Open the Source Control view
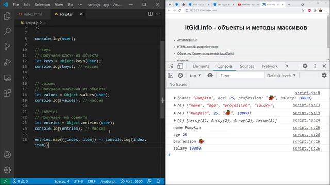This screenshot has height=185, width=330. point(7,47)
